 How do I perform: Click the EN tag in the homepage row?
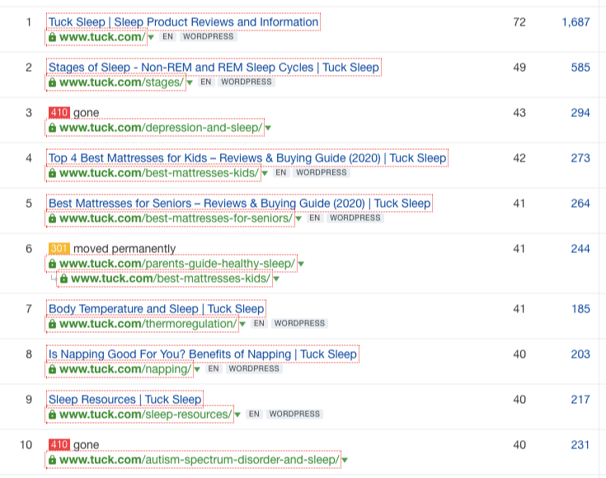pos(167,37)
